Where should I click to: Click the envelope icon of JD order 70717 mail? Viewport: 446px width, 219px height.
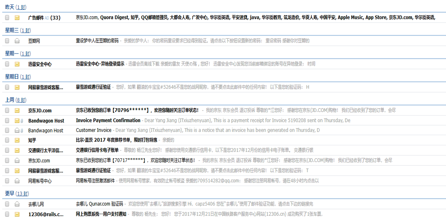[17, 161]
